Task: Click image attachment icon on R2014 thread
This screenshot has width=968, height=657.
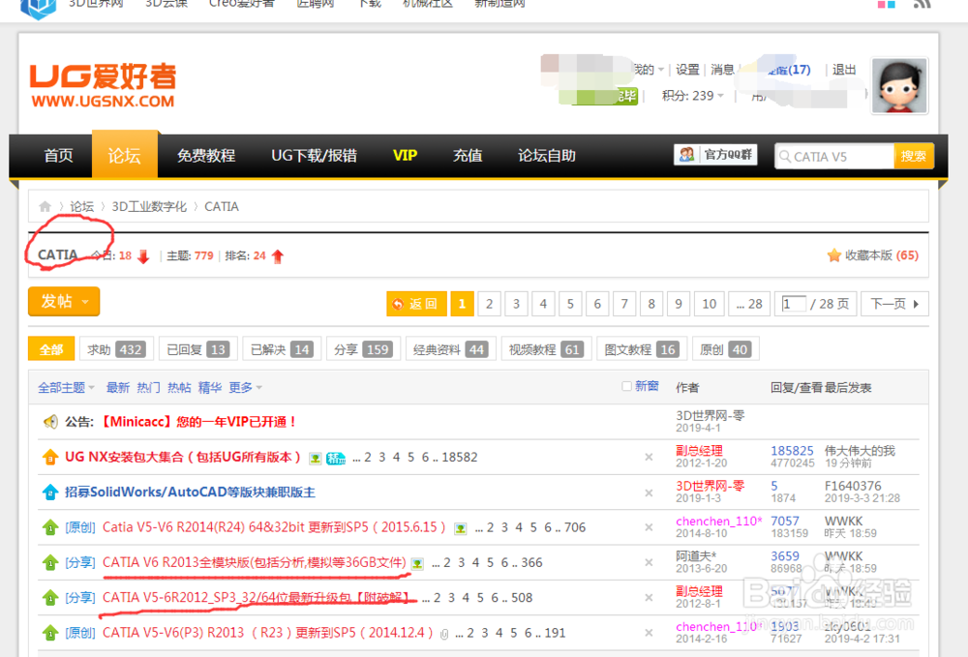Action: 461,528
